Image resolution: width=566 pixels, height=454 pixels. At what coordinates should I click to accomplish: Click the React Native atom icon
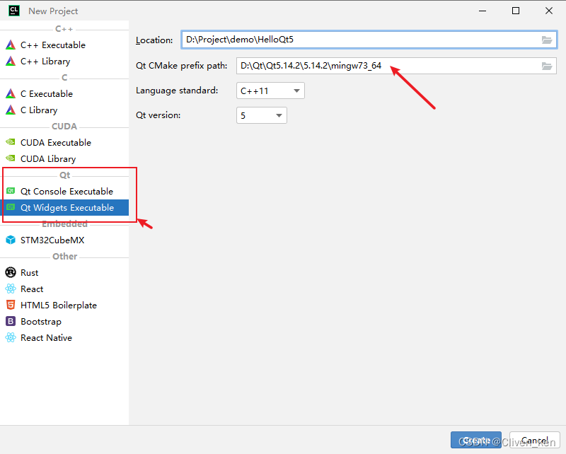(11, 337)
